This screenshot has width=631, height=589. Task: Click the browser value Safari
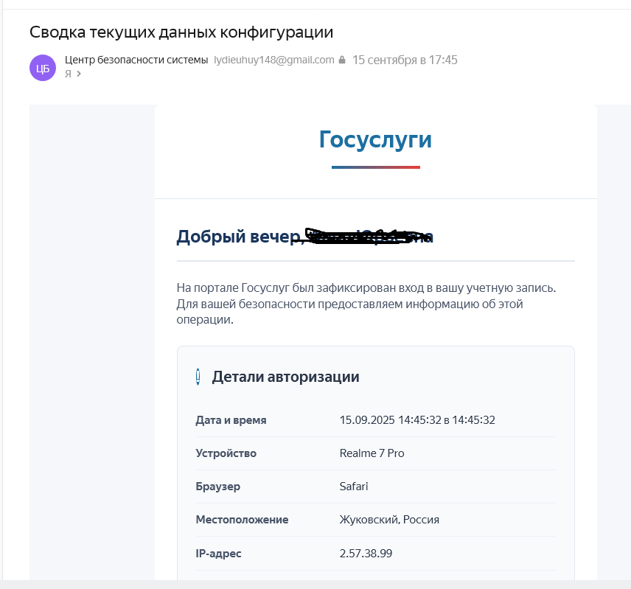click(x=354, y=487)
